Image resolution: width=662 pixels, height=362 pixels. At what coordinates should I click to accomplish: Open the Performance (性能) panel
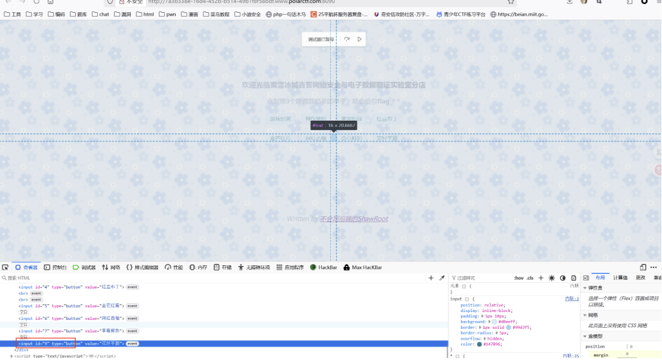(174, 268)
